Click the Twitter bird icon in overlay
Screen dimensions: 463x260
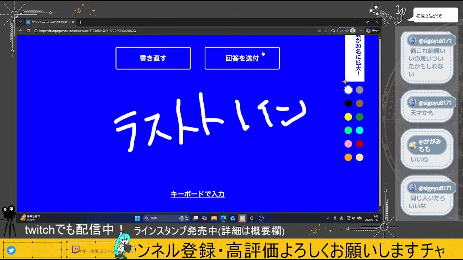click(x=11, y=250)
